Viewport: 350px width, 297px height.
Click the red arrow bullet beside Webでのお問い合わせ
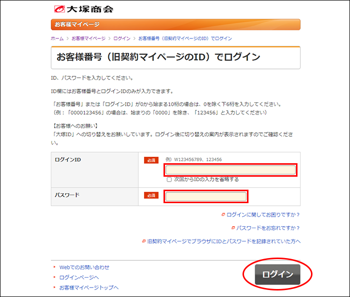54,267
